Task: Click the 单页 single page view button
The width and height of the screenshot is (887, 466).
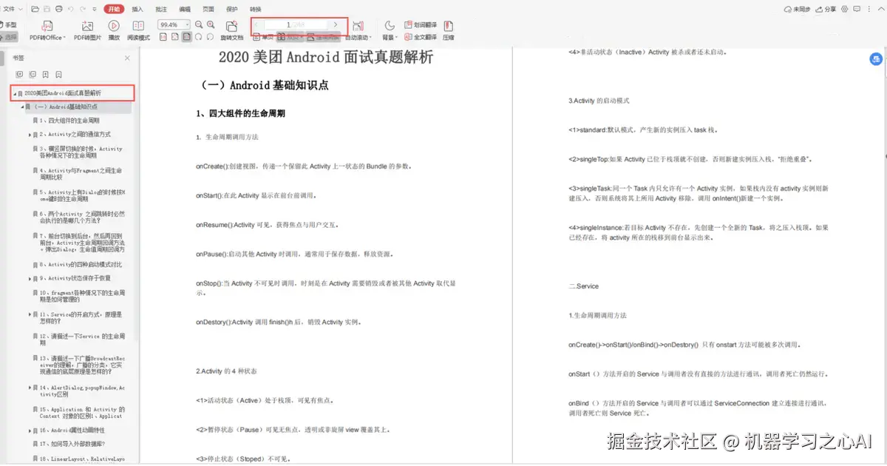Action: point(264,37)
